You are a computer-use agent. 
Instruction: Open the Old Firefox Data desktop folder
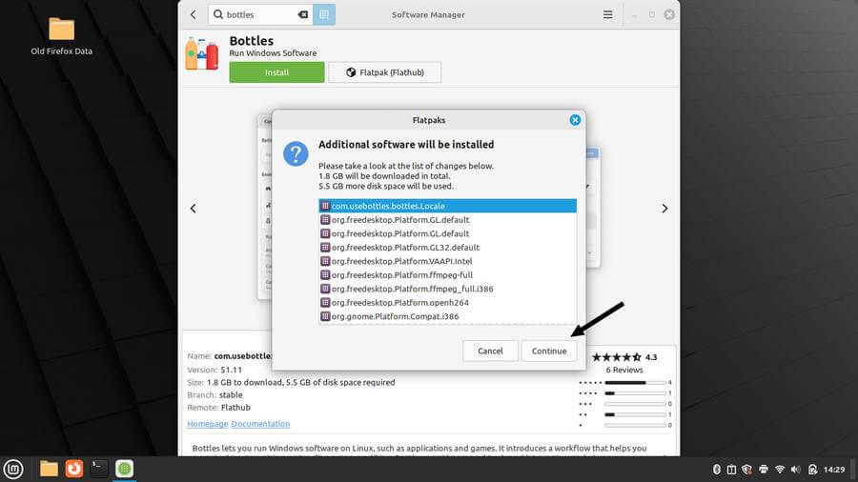(x=61, y=36)
